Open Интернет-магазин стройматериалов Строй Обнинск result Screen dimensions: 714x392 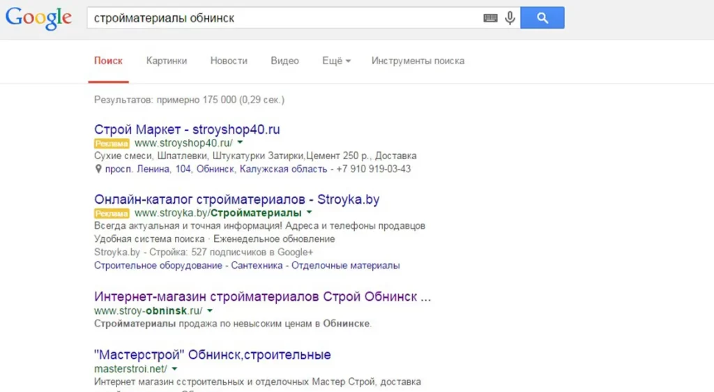click(x=262, y=297)
